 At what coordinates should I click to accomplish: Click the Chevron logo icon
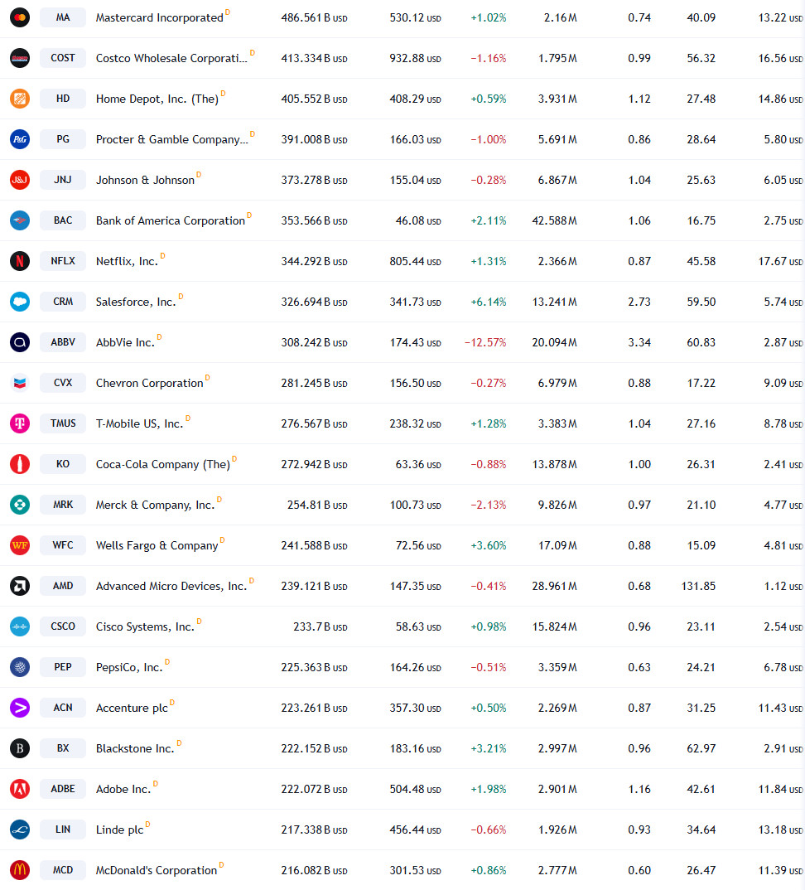pos(20,383)
